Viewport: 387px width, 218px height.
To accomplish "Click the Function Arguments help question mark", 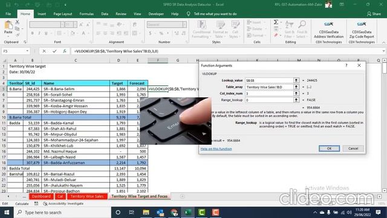I will [346, 65].
